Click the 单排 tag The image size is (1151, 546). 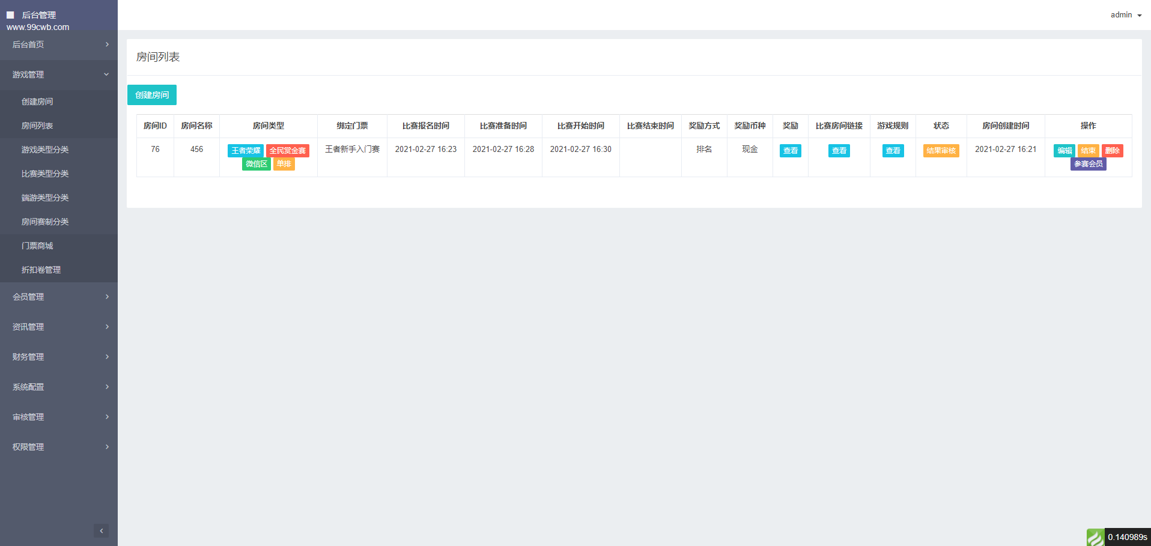tap(284, 164)
